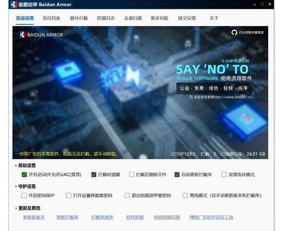Click the Baidun Armor title bar logo icon
Image resolution: width=284 pixels, height=231 pixels.
(14, 4)
